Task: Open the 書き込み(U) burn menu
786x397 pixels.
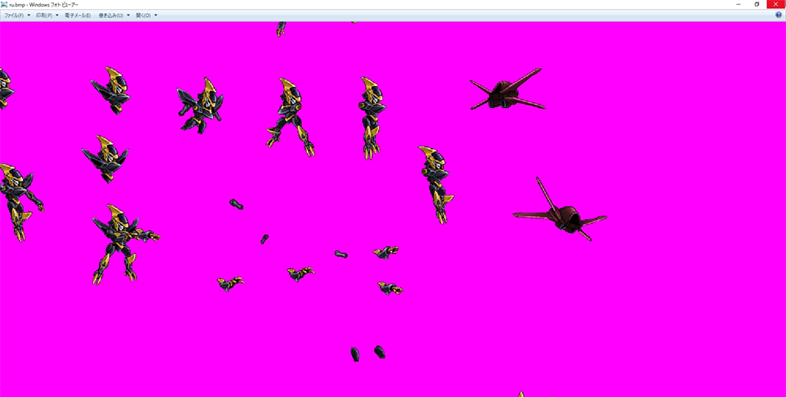Action: tap(114, 16)
